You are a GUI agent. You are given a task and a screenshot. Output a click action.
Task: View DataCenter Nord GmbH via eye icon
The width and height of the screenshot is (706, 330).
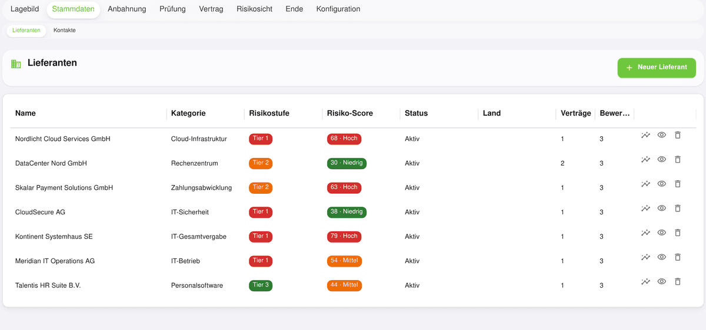661,159
